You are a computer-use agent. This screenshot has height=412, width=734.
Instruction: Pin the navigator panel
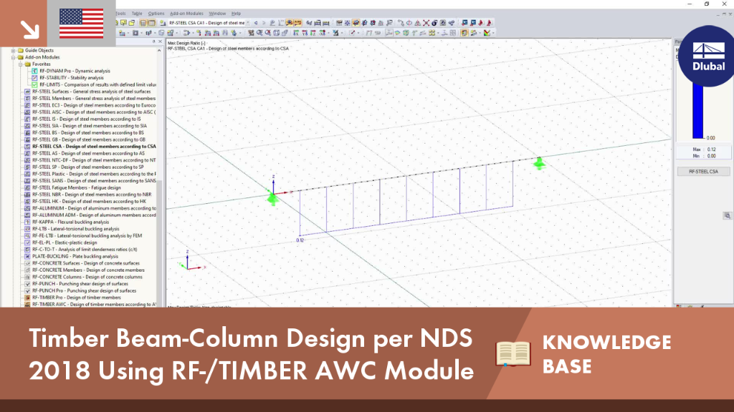click(x=153, y=41)
